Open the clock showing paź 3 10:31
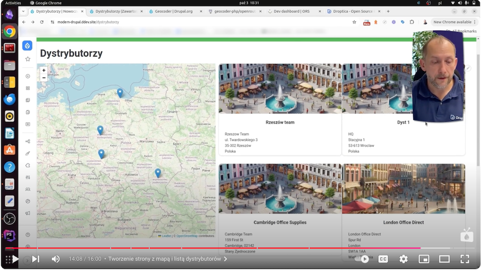 coord(249,3)
